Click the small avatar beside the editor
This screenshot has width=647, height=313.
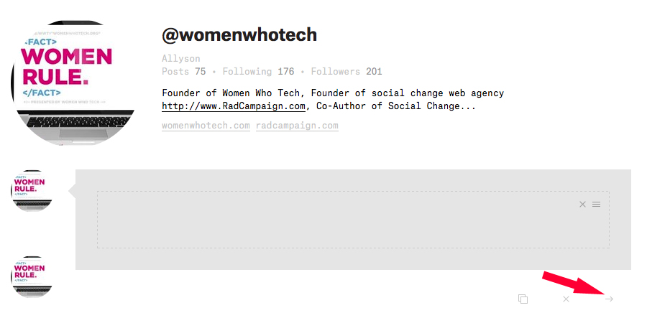point(32,190)
